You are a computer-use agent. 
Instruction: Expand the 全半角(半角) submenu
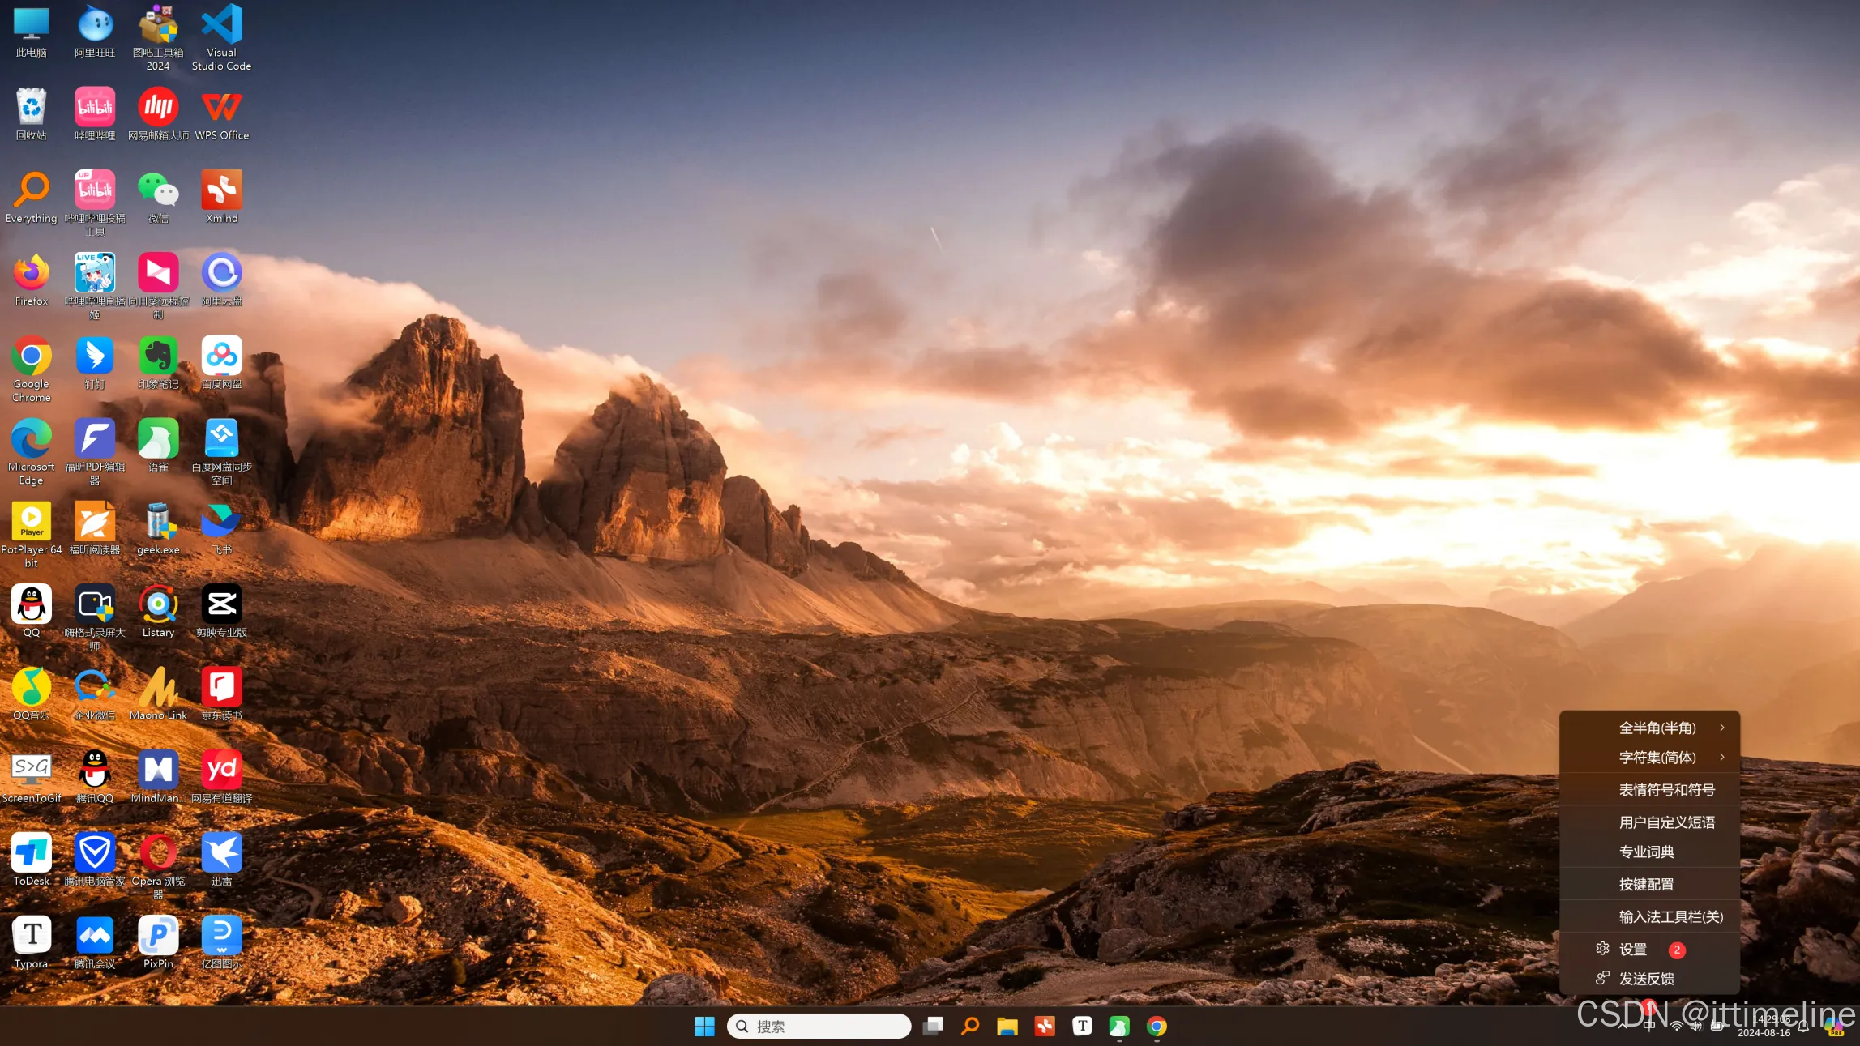pyautogui.click(x=1657, y=728)
